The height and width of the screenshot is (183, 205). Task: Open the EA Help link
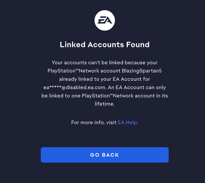(x=127, y=122)
